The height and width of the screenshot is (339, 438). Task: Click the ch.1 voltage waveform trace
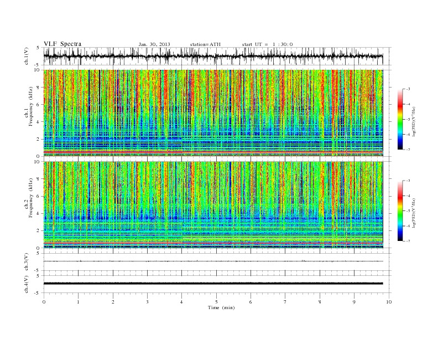point(213,56)
